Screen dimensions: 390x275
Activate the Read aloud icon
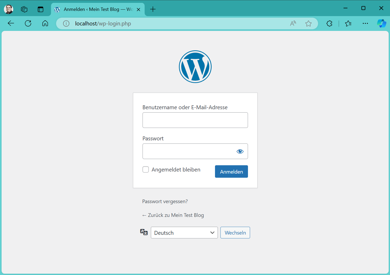pyautogui.click(x=293, y=24)
